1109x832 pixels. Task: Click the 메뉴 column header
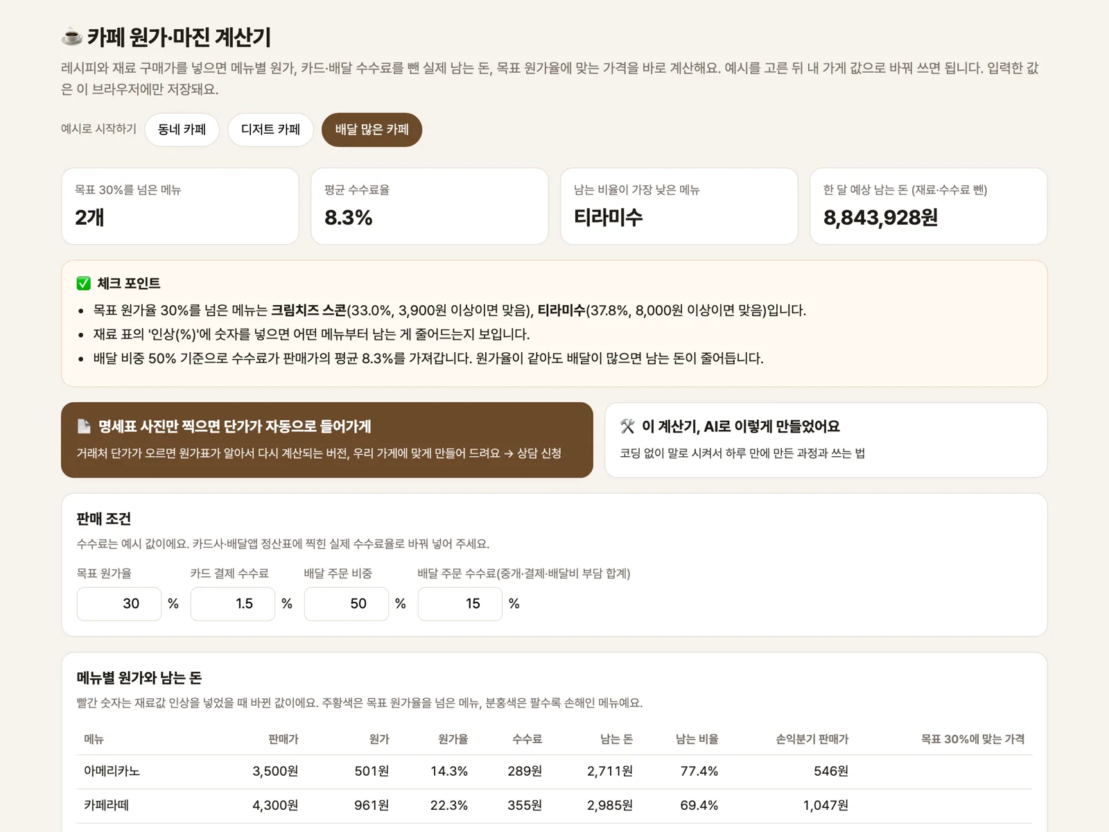click(x=94, y=739)
